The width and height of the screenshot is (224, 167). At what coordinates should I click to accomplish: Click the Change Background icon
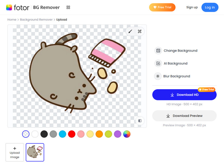pos(158,51)
